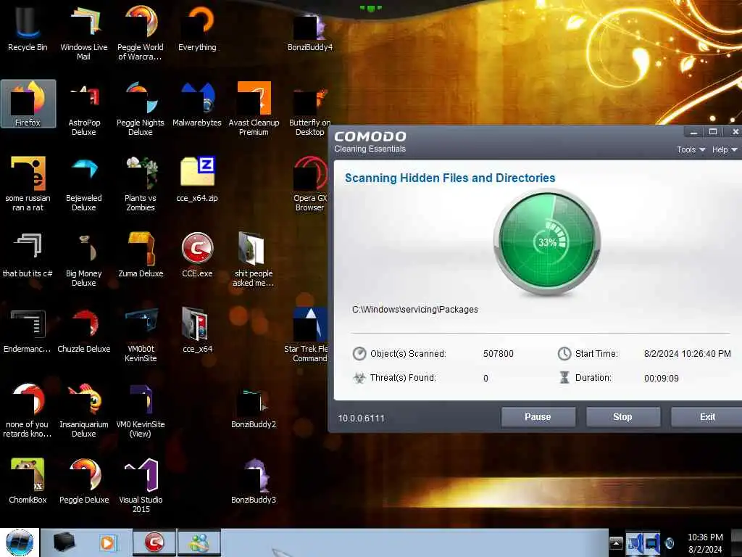Open Bejeweled Deluxe shortcut
742x557 pixels.
[x=84, y=183]
